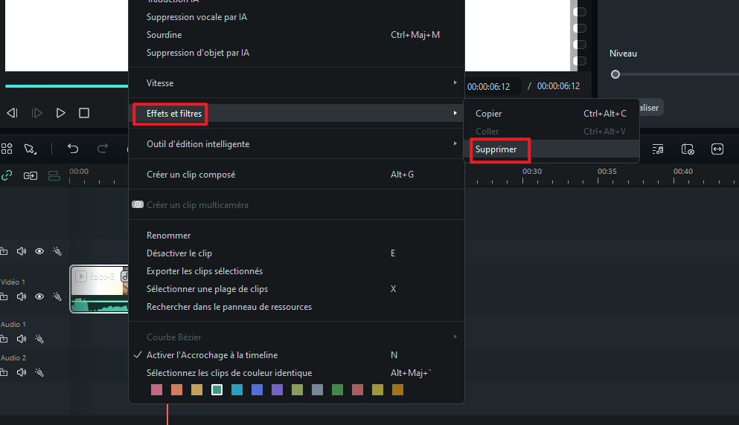
Task: Open the four-squares layout icon in toolbar
Action: point(7,149)
